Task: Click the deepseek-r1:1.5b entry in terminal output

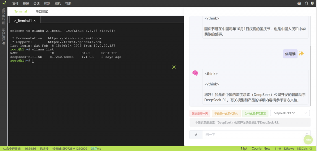Action: pos(26,57)
